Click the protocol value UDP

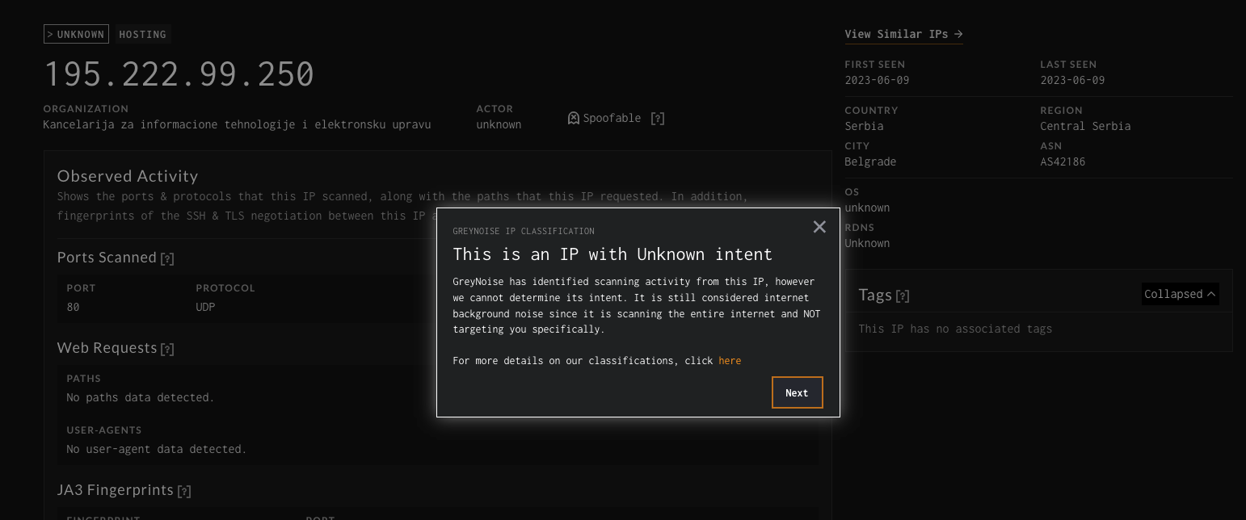(205, 308)
